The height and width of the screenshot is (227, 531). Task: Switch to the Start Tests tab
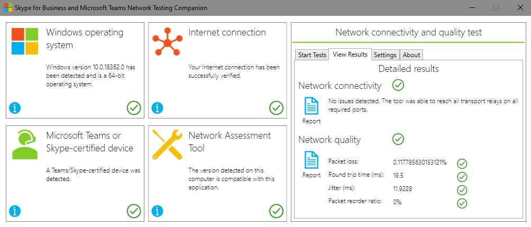pos(312,55)
